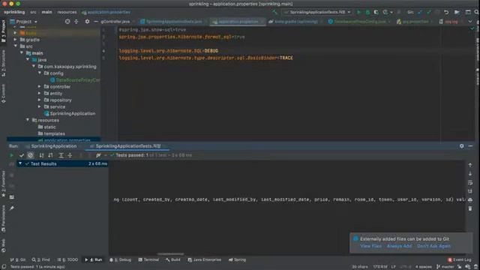Viewport: 480px width, 270px height.
Task: Open Project panel settings gear
Action: [87, 22]
